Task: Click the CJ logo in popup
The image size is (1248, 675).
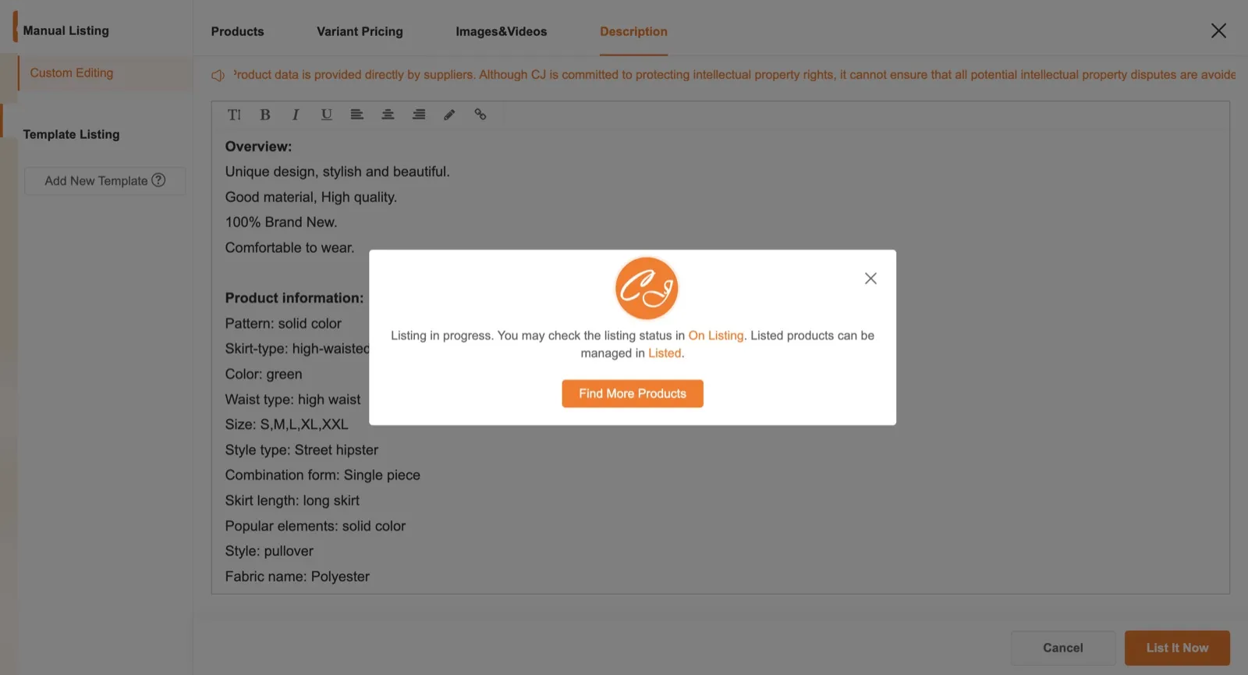Action: [x=647, y=288]
